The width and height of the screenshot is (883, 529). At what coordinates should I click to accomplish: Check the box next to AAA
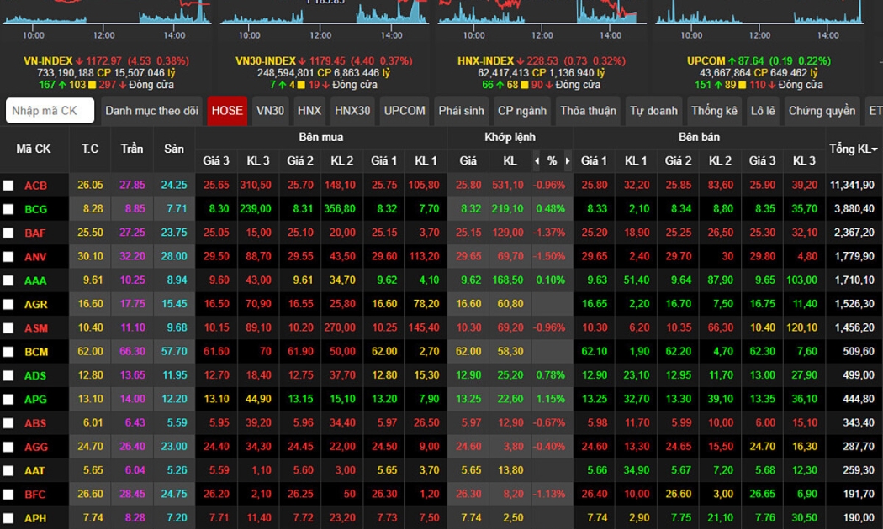click(x=8, y=280)
